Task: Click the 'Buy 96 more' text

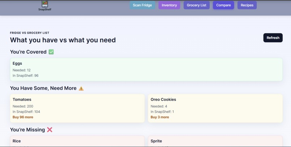Action: 23,117
